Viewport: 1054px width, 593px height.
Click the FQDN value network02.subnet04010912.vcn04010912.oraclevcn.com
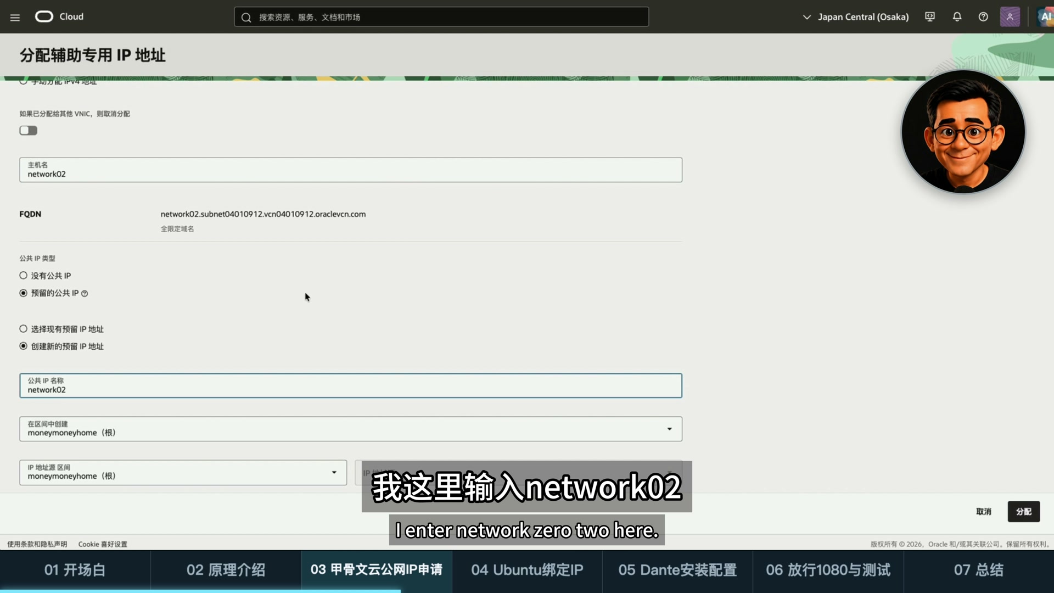coord(263,214)
